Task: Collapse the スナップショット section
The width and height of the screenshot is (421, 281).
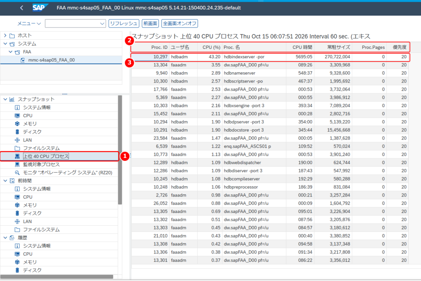Action: tap(5, 99)
